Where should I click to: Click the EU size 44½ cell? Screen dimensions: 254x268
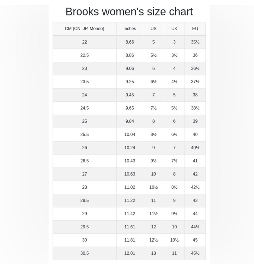click(x=195, y=227)
